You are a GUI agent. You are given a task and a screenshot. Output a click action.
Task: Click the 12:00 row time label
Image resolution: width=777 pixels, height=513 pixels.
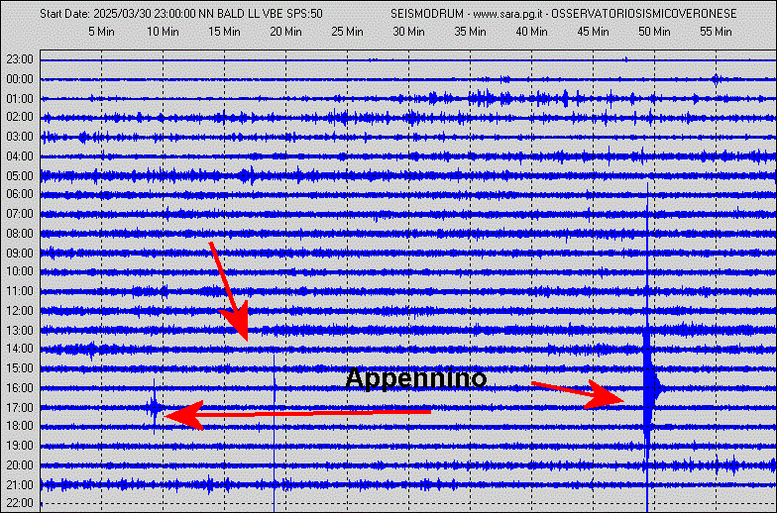point(20,311)
